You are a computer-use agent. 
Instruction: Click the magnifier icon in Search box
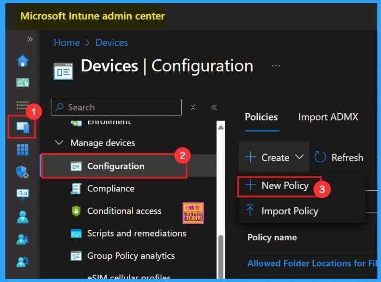(x=59, y=107)
